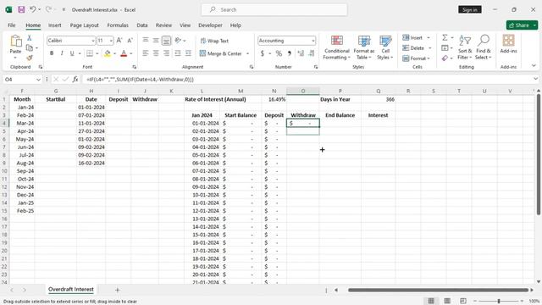Toggle Wrap Text
This screenshot has height=305, width=542.
[x=214, y=41]
